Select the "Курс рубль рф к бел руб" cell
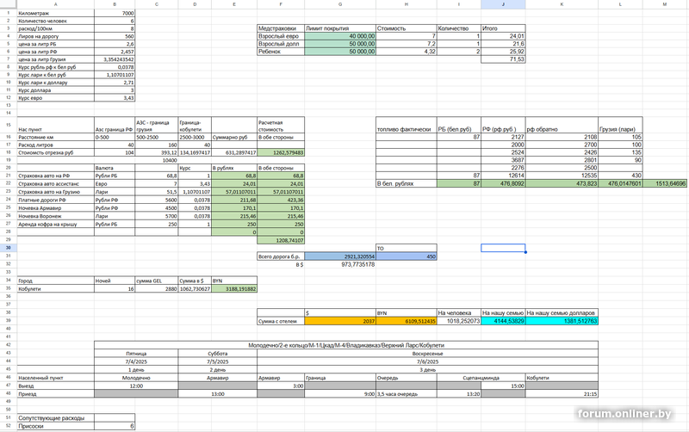 coord(55,67)
